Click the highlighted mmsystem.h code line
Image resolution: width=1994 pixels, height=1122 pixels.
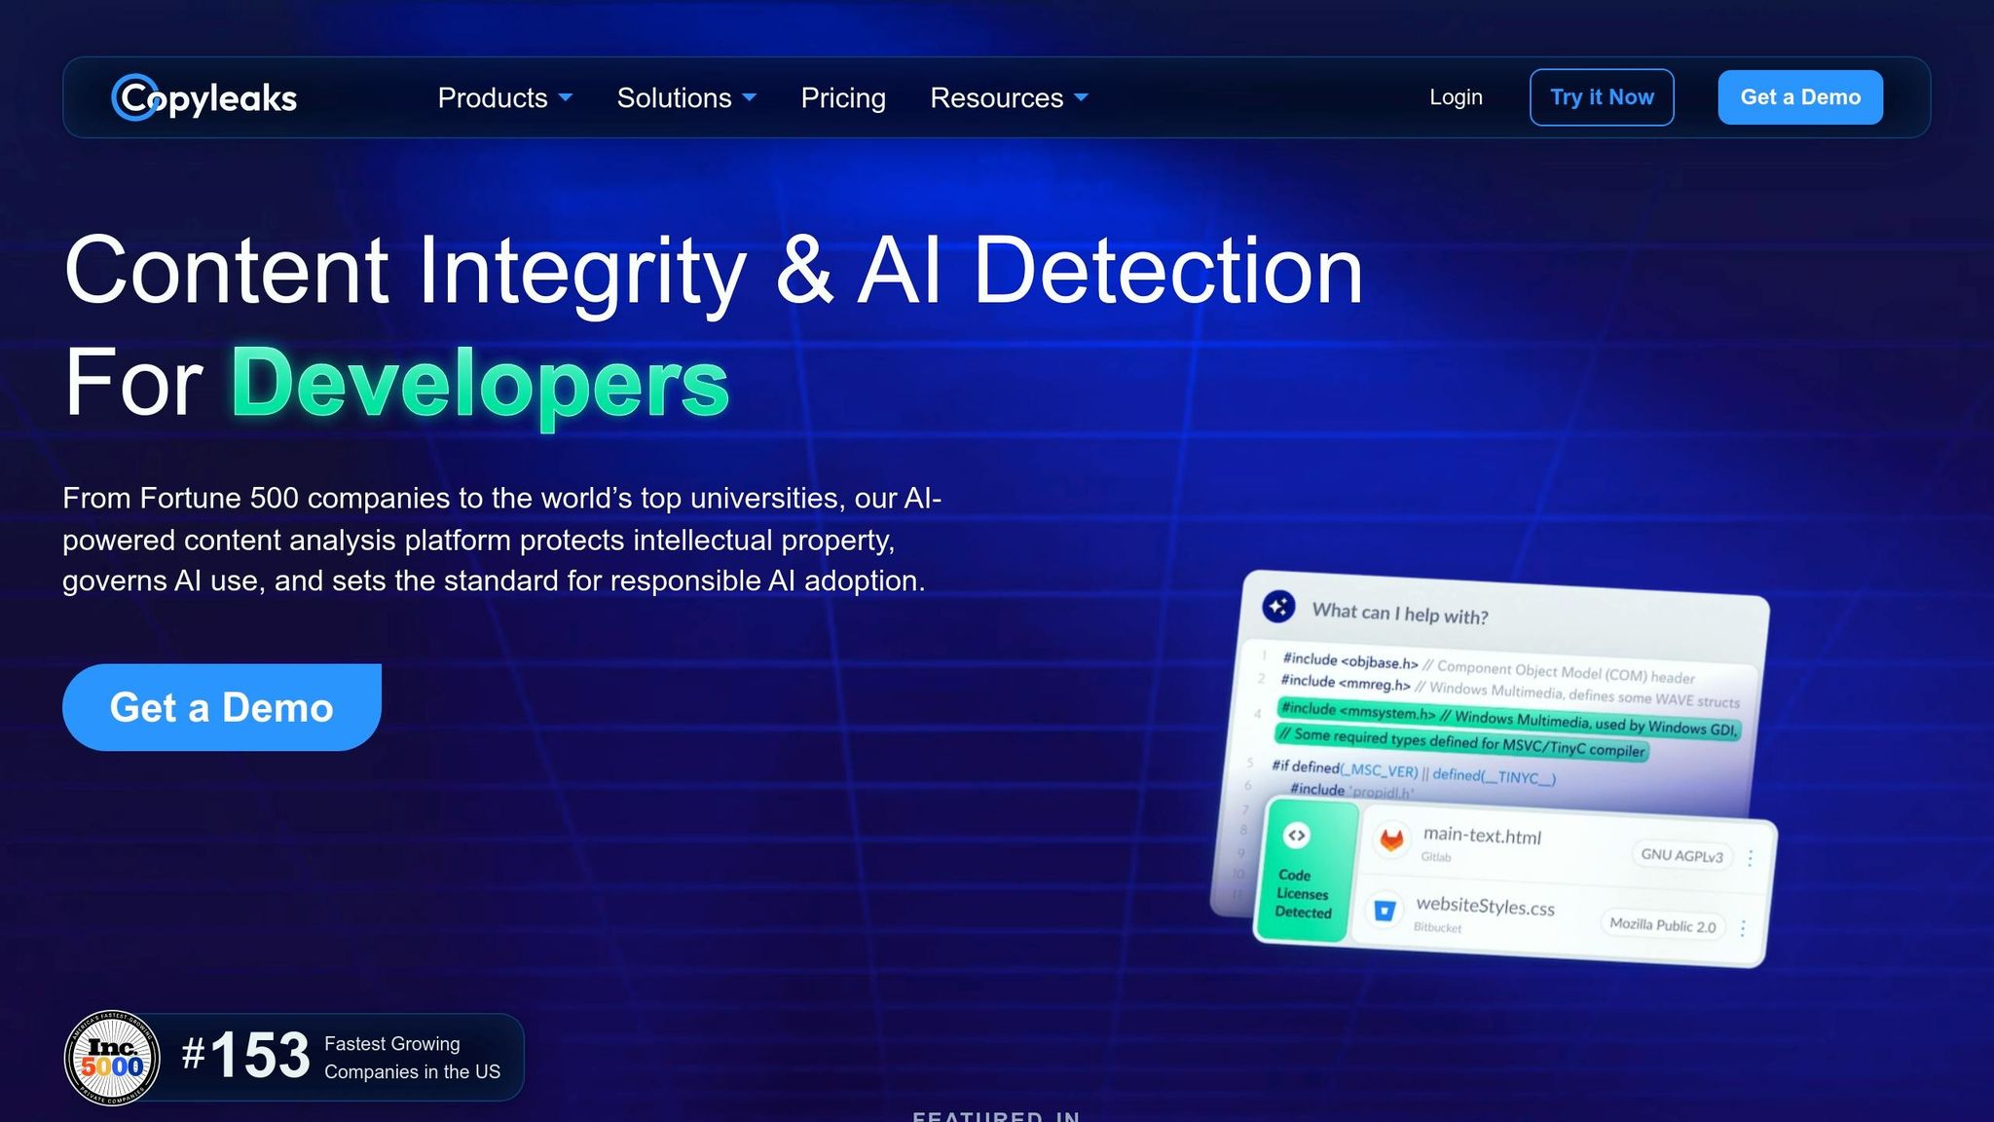pos(1507,719)
